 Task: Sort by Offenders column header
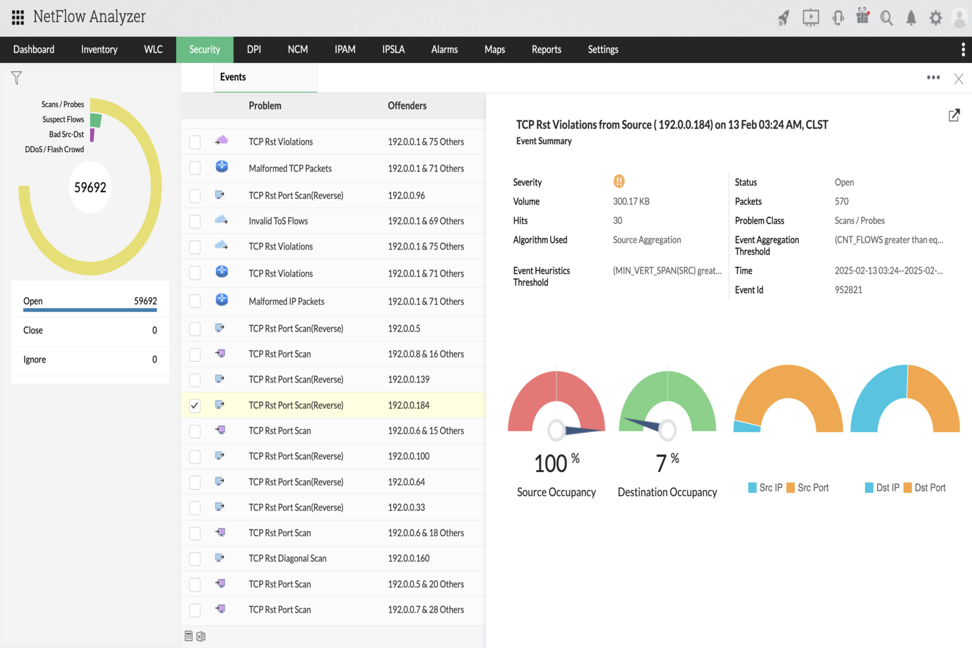point(407,106)
